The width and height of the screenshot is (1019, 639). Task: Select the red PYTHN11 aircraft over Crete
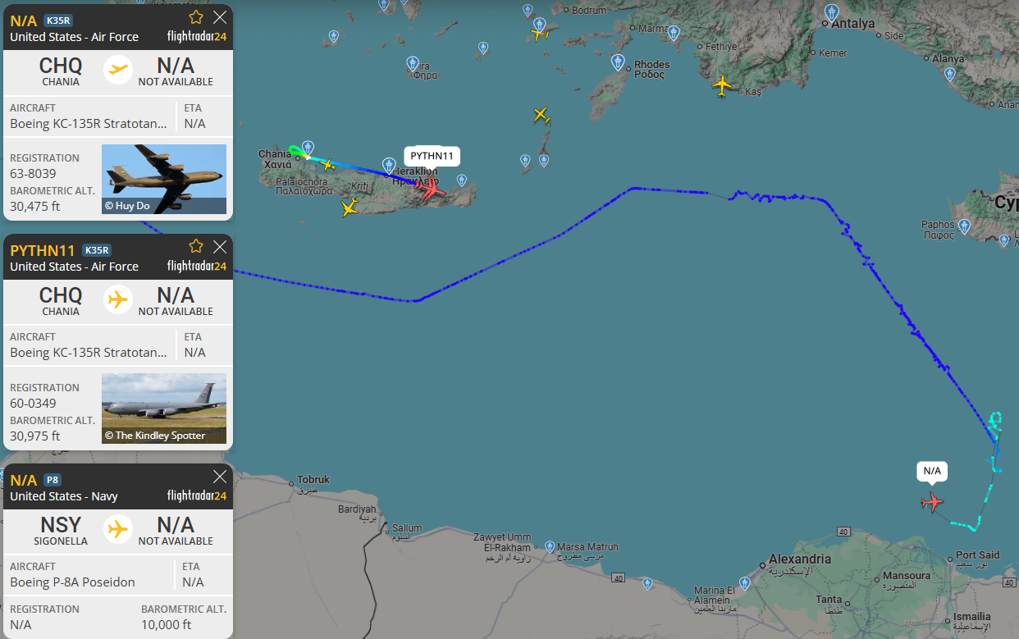click(x=430, y=188)
